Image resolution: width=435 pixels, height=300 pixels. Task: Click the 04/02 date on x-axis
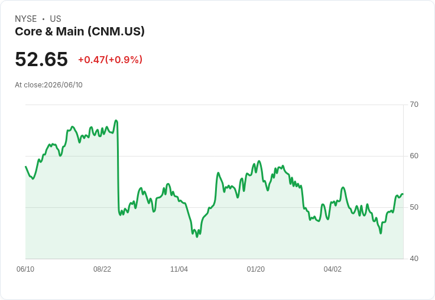tap(333, 269)
